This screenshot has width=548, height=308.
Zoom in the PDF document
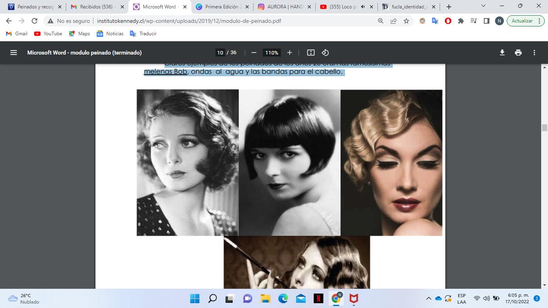click(x=290, y=53)
